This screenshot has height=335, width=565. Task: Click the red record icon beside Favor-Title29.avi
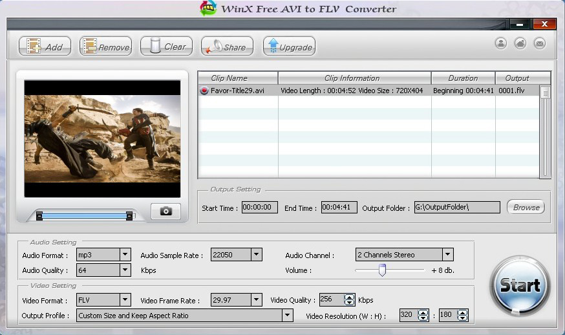(204, 91)
